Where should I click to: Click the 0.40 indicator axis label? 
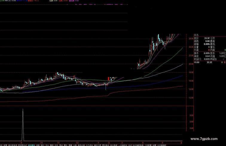pyautogui.click(x=192, y=128)
